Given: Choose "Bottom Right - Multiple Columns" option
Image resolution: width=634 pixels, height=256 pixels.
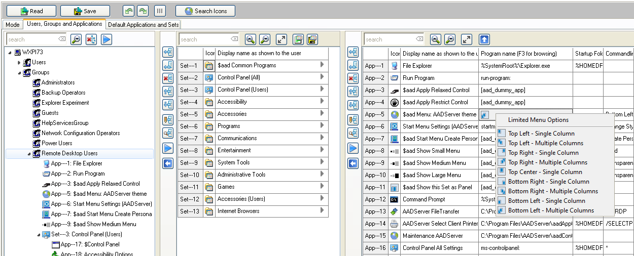Looking at the screenshot, I should coord(552,191).
